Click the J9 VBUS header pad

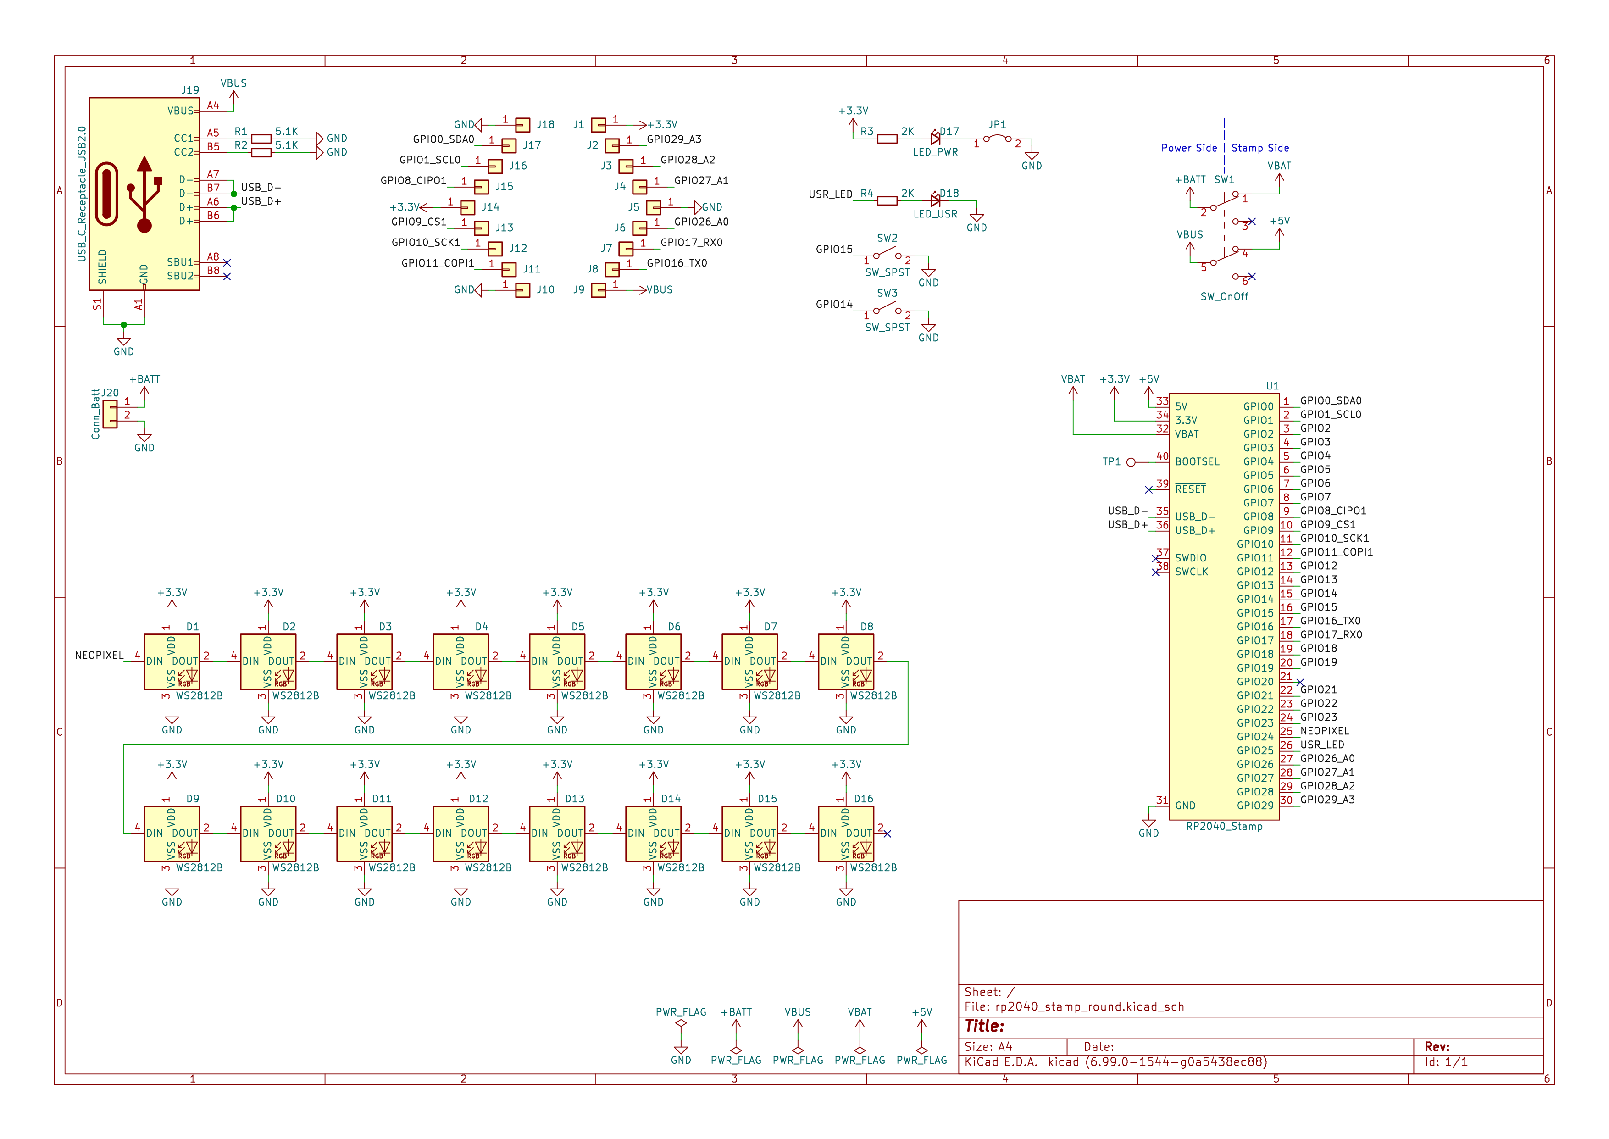click(x=598, y=290)
